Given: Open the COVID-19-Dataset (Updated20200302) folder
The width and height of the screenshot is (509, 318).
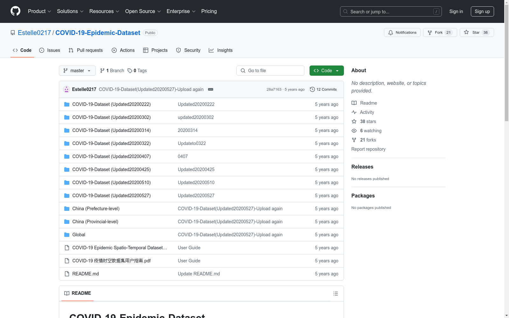Looking at the screenshot, I should 111,117.
